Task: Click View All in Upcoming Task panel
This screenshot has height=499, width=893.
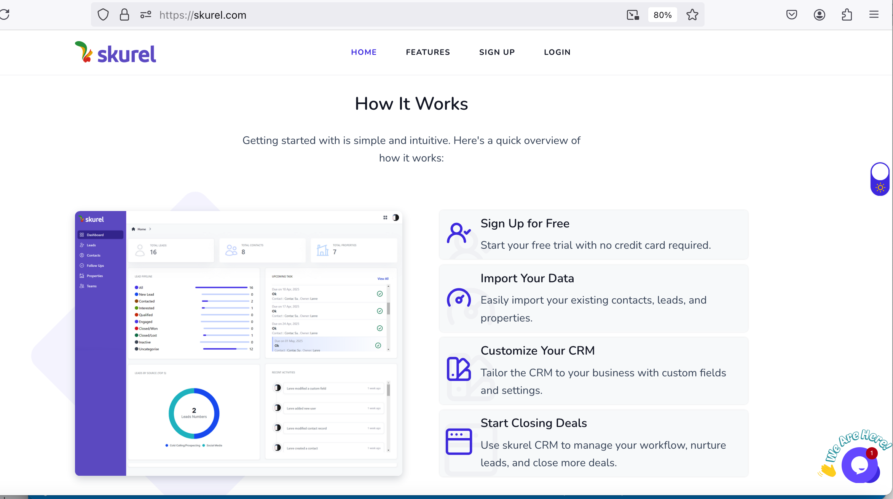Action: coord(383,279)
